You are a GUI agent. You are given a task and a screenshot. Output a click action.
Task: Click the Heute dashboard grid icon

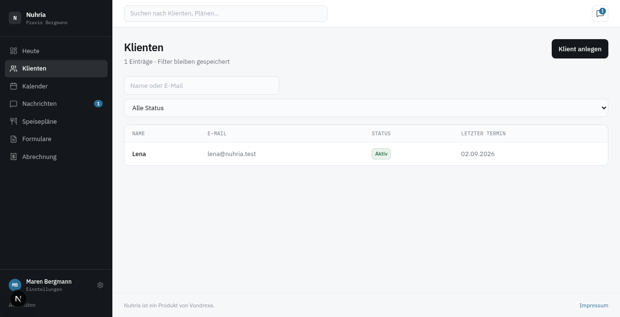(14, 51)
